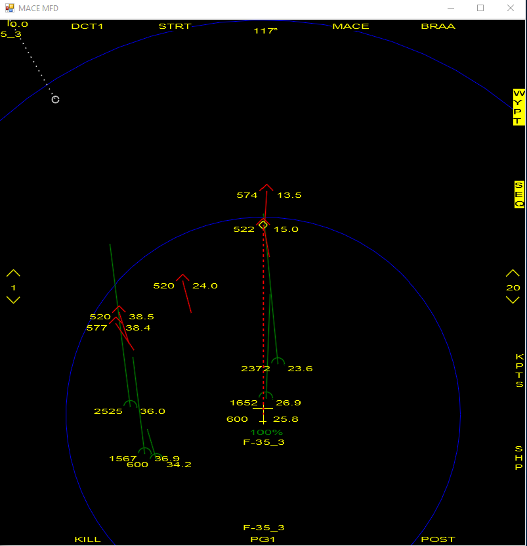Select the friendly track symbol labeled 1567 36.9
This screenshot has height=546, width=527.
coord(144,451)
